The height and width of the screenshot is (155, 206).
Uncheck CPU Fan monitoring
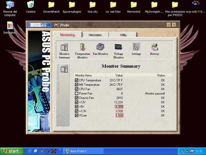(77, 89)
